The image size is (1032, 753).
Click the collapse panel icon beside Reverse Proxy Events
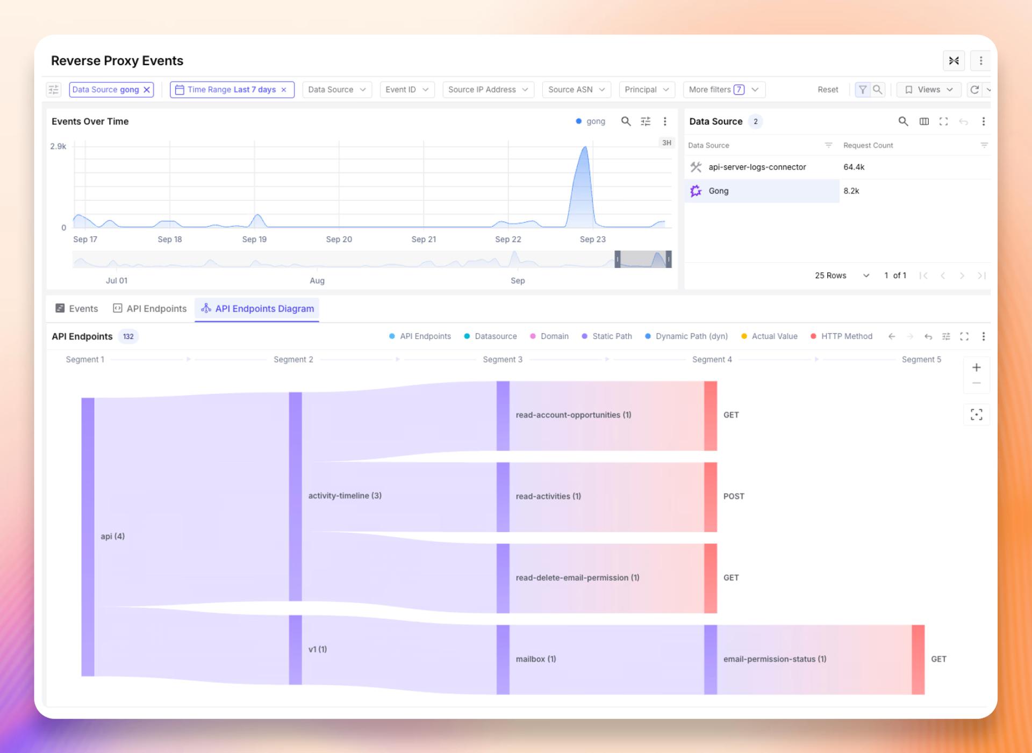click(954, 61)
